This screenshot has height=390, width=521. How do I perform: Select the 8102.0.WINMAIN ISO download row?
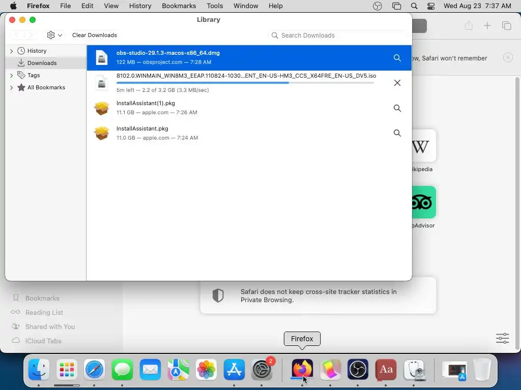[x=249, y=83]
